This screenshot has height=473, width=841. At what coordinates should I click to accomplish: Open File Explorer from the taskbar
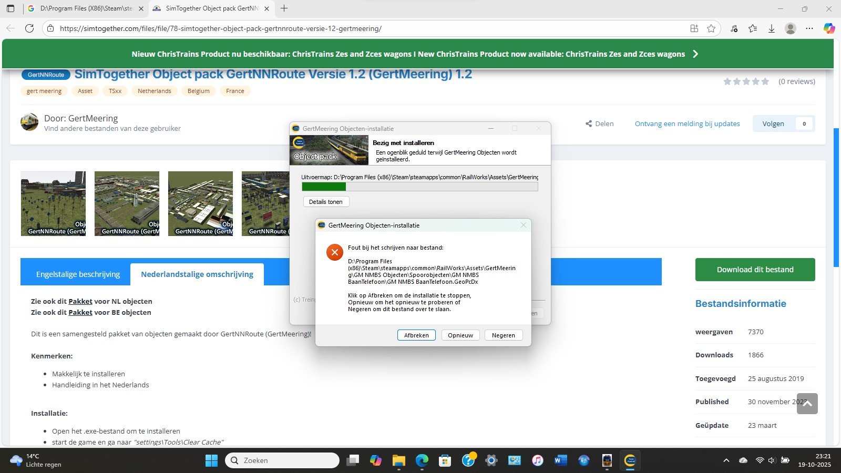pos(398,461)
